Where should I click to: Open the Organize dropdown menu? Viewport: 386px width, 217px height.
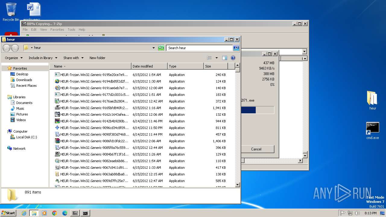pos(14,58)
